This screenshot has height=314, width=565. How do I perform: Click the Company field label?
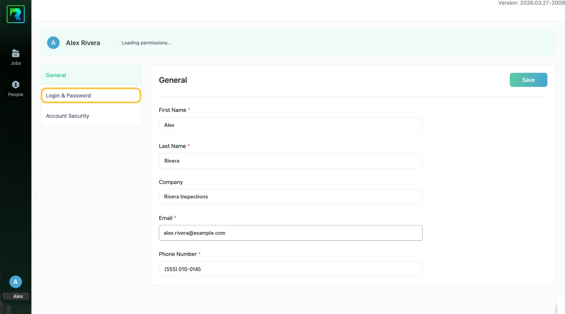[171, 182]
